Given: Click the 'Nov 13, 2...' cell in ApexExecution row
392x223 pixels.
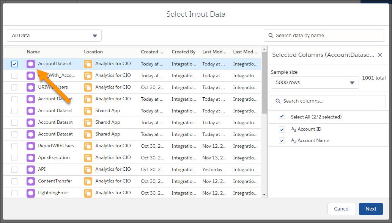Looking at the screenshot, I should coord(214,158).
